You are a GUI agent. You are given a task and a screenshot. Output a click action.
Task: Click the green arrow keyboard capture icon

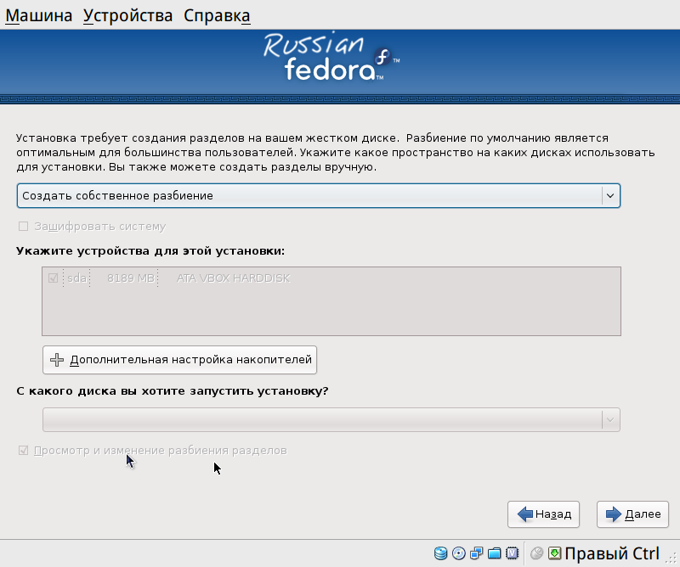tap(555, 553)
